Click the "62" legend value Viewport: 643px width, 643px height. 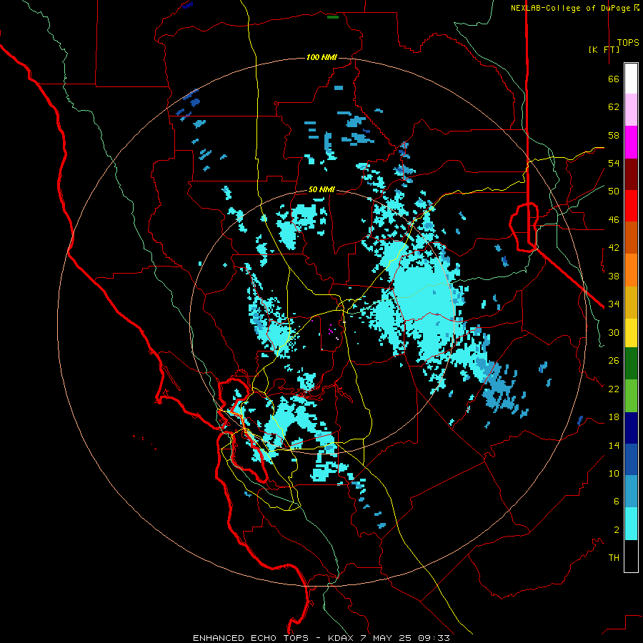coord(614,107)
